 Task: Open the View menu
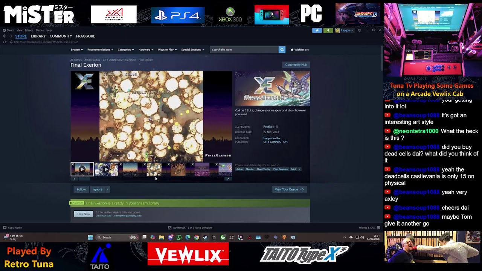click(x=19, y=30)
